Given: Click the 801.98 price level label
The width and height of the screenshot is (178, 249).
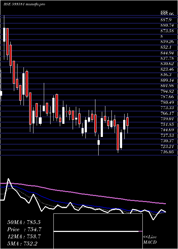Looking at the screenshot, I should point(167,86).
